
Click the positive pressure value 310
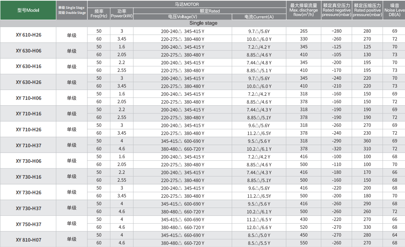point(367,149)
